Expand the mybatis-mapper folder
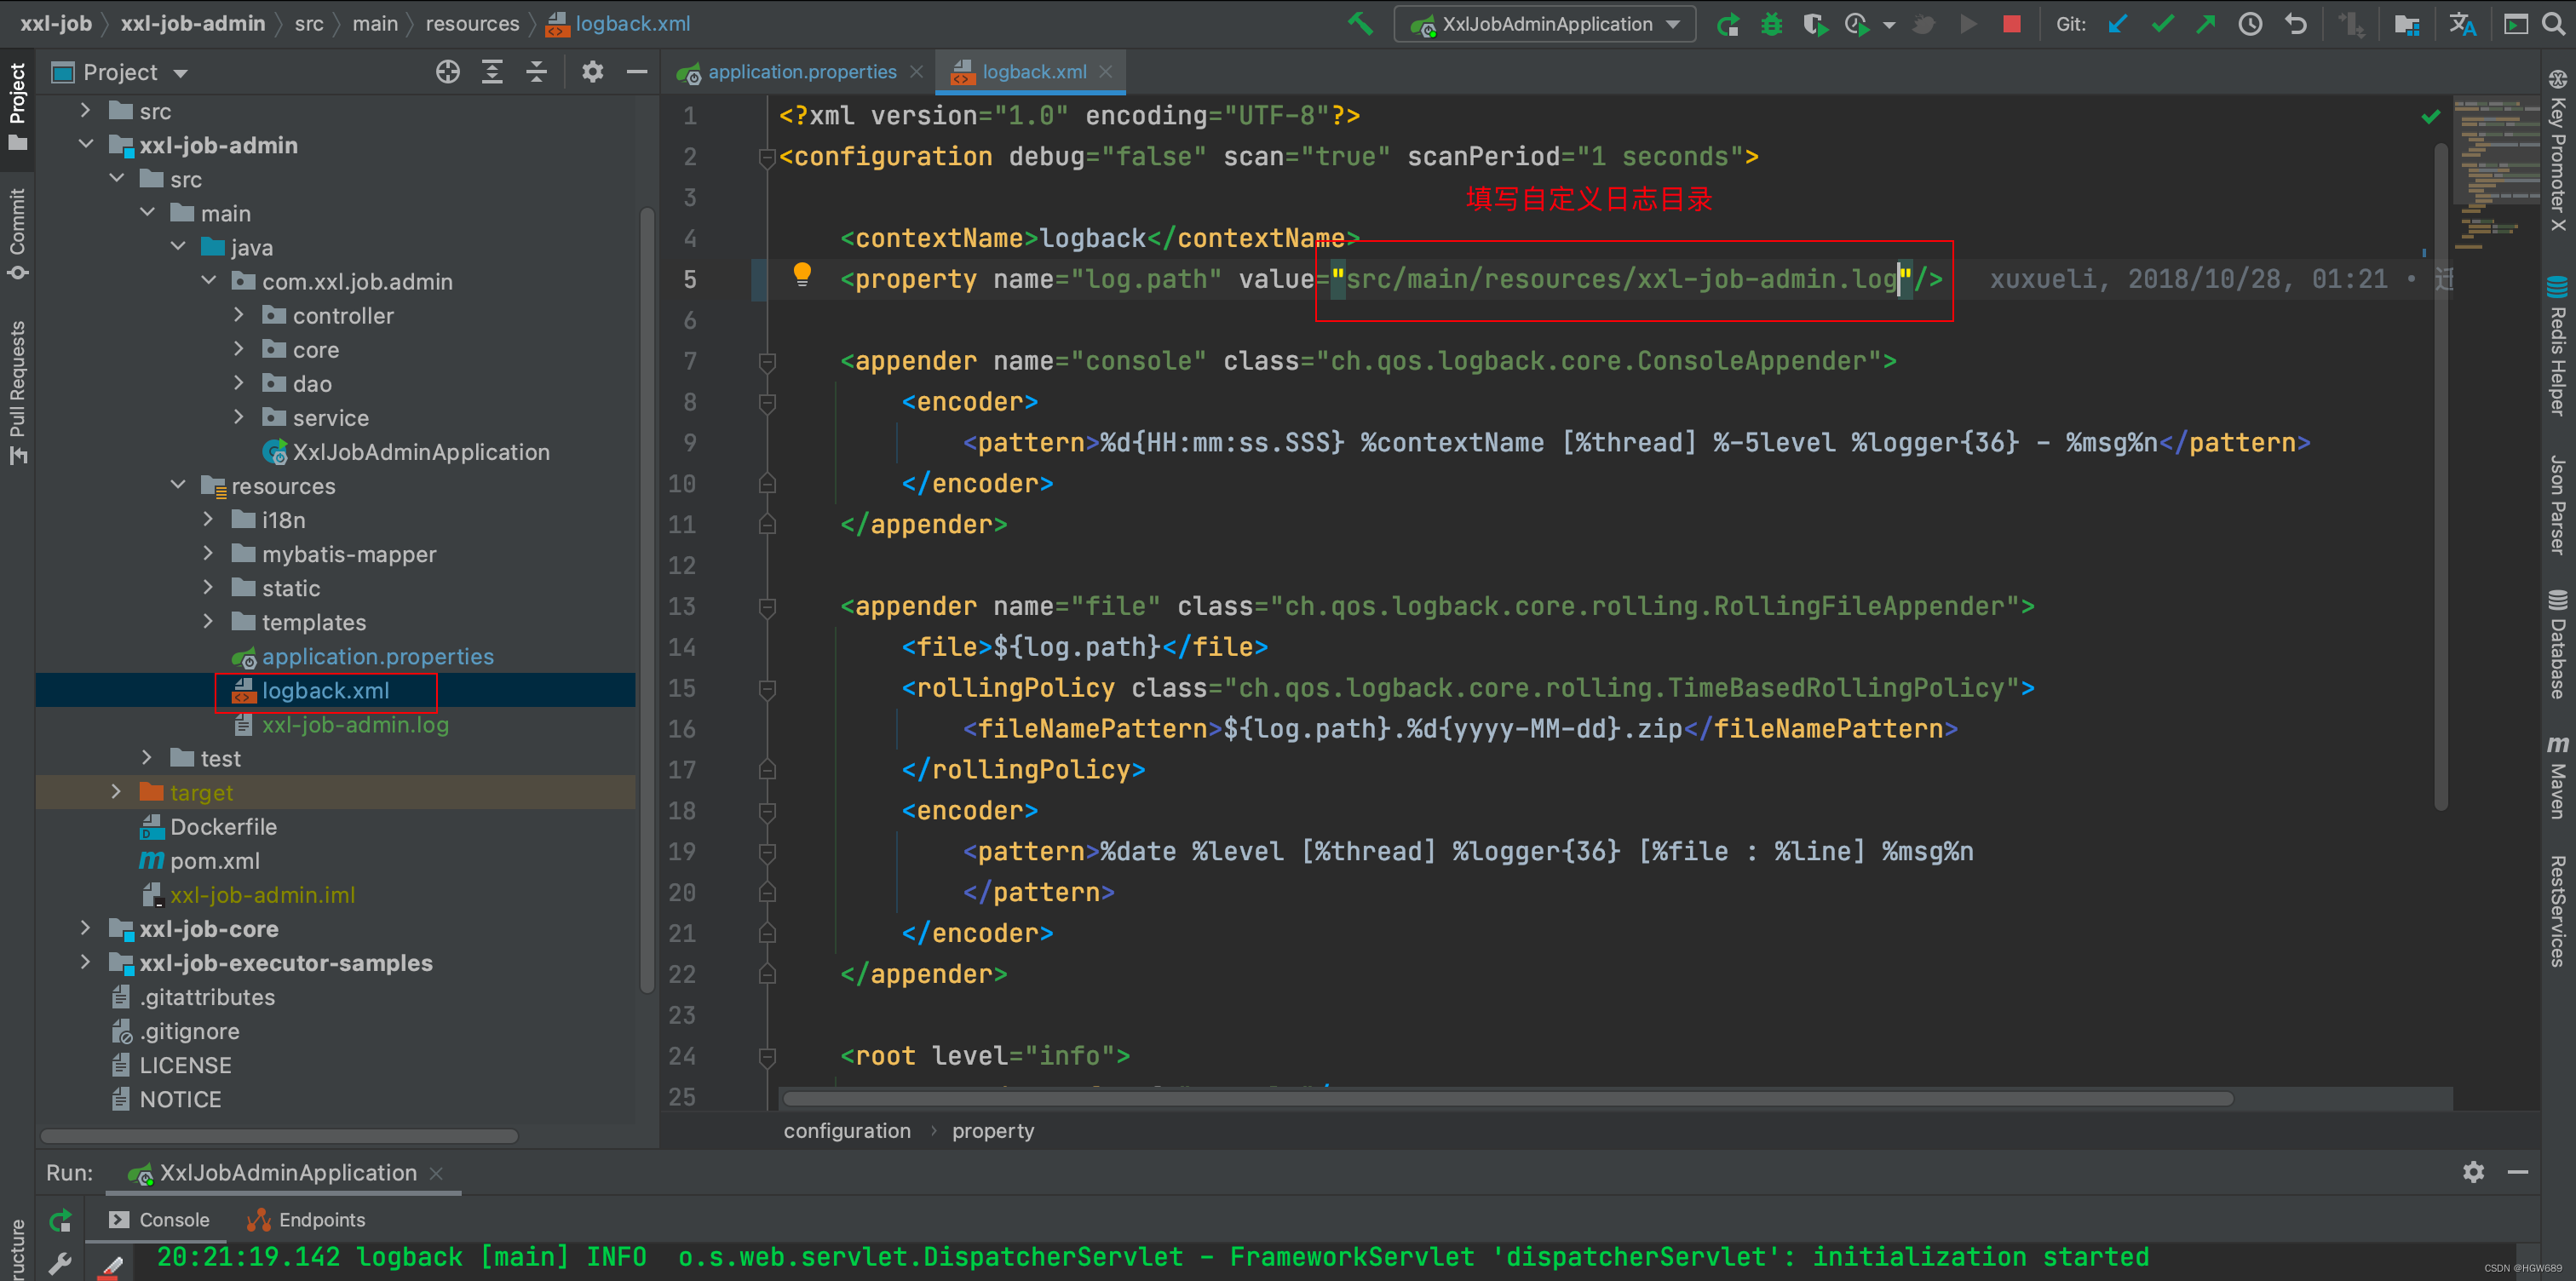The height and width of the screenshot is (1281, 2576). [x=208, y=553]
